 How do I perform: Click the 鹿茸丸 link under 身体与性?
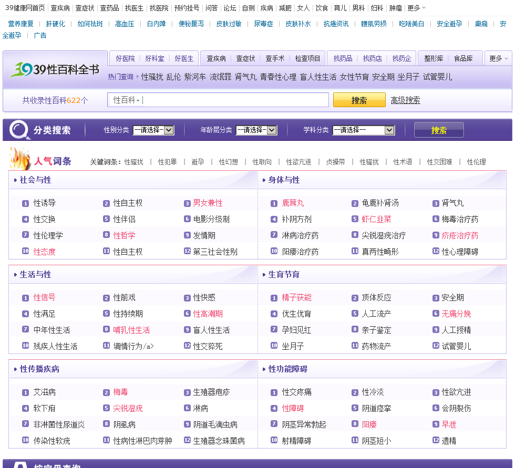coord(293,203)
